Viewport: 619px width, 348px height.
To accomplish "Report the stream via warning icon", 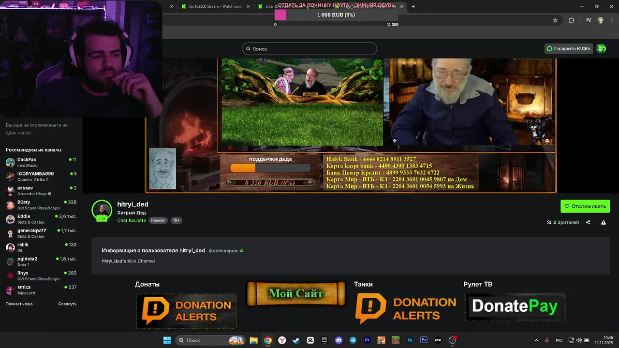I will 604,222.
